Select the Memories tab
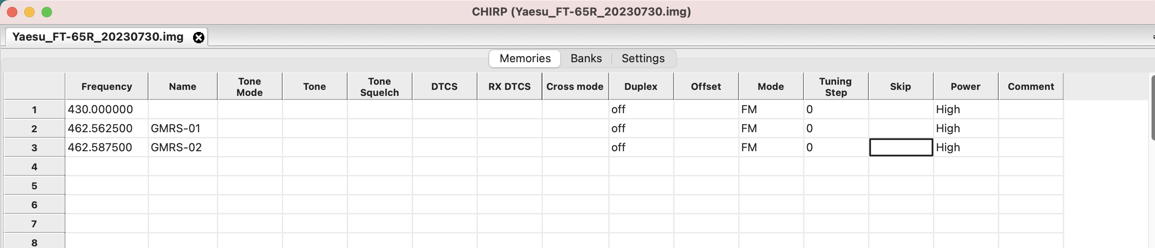1155x248 pixels. 525,59
